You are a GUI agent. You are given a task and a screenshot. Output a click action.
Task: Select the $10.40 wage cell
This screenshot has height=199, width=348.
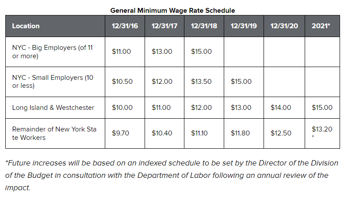pos(162,133)
